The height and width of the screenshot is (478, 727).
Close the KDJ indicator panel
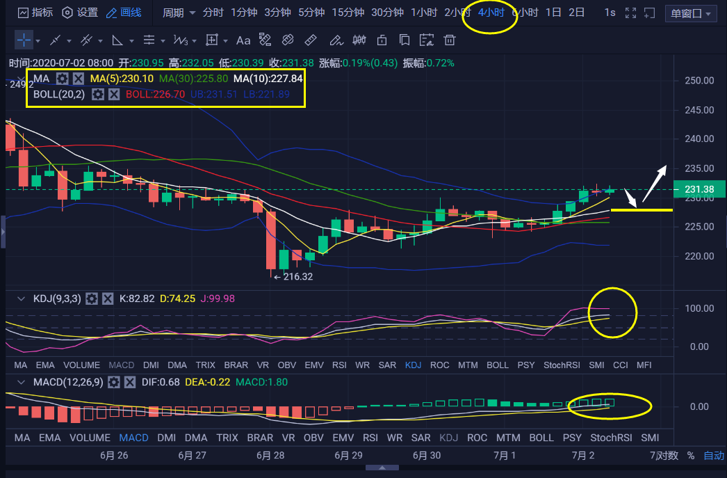(108, 299)
